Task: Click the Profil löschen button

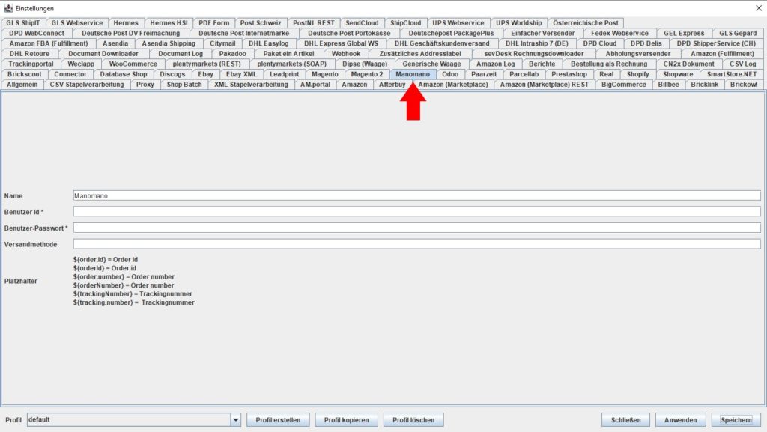Action: click(413, 420)
